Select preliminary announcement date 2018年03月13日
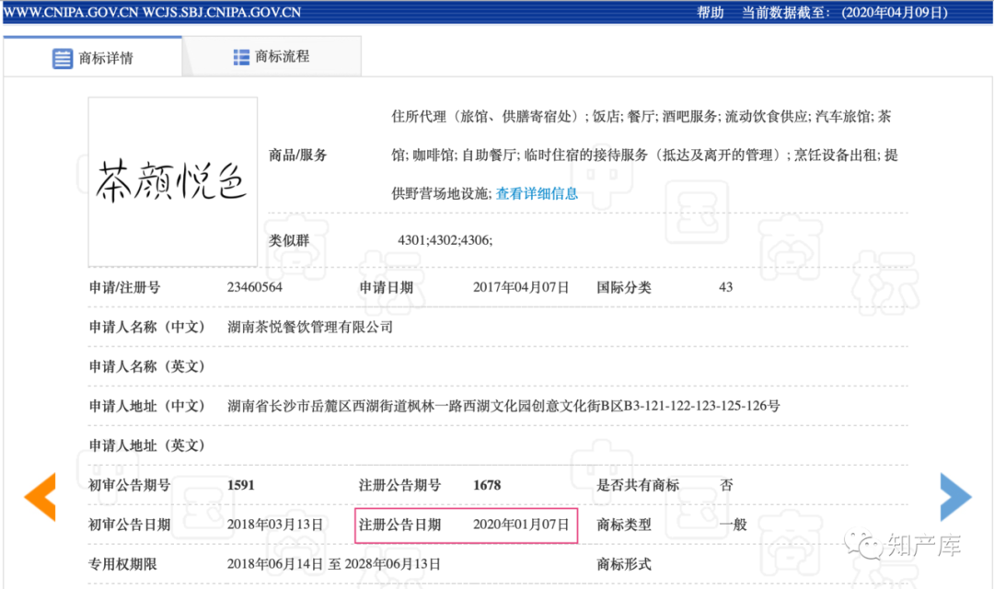The width and height of the screenshot is (994, 589). point(274,525)
